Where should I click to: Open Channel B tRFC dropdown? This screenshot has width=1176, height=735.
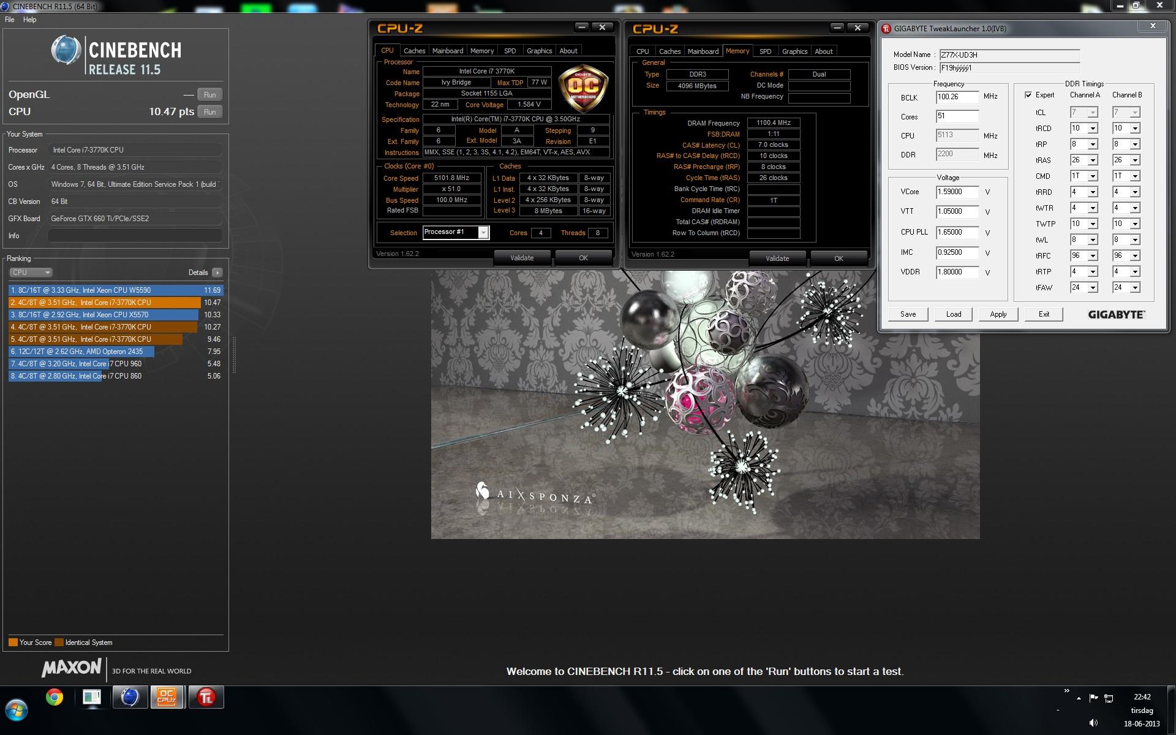point(1135,256)
